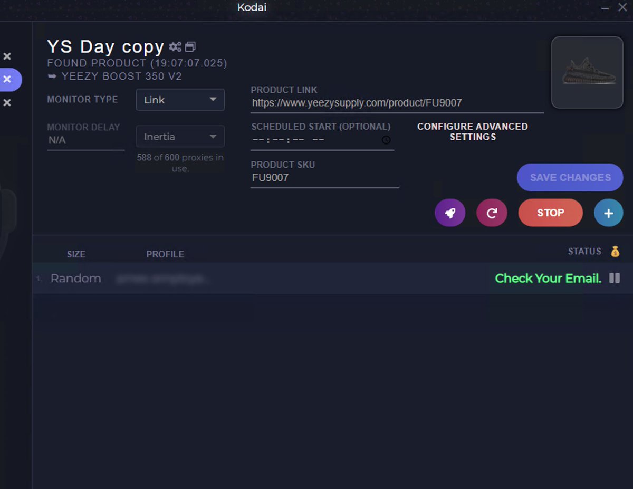
Task: Click the YS Day copy title
Action: [x=105, y=46]
